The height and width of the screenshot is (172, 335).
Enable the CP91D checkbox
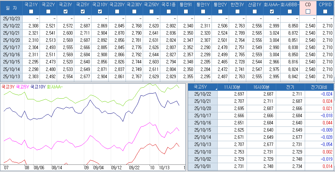tap(325, 12)
